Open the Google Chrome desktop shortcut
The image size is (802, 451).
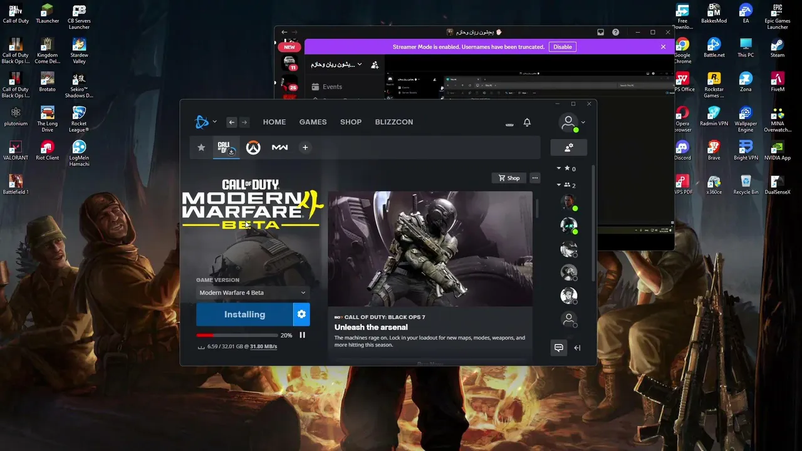pyautogui.click(x=682, y=51)
